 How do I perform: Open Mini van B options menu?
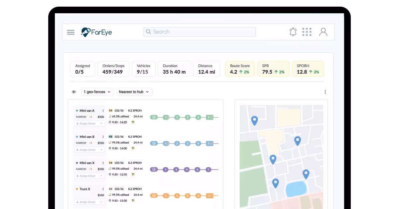[x=103, y=137]
